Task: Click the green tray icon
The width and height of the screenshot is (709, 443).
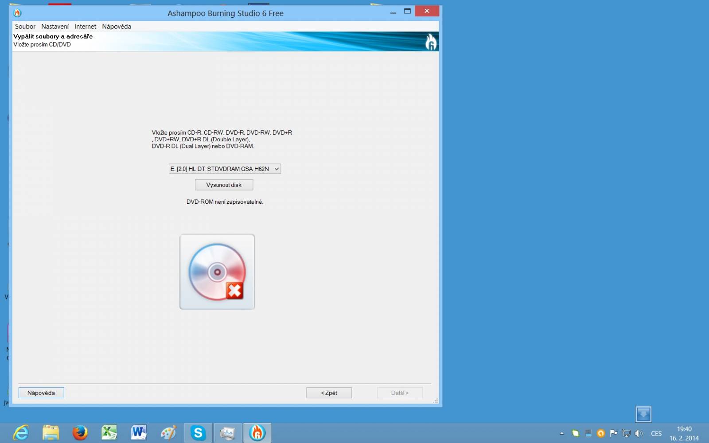Action: [575, 433]
